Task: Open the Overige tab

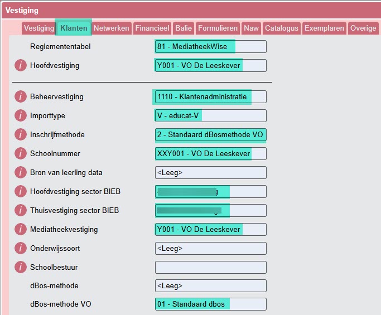Action: coord(363,28)
